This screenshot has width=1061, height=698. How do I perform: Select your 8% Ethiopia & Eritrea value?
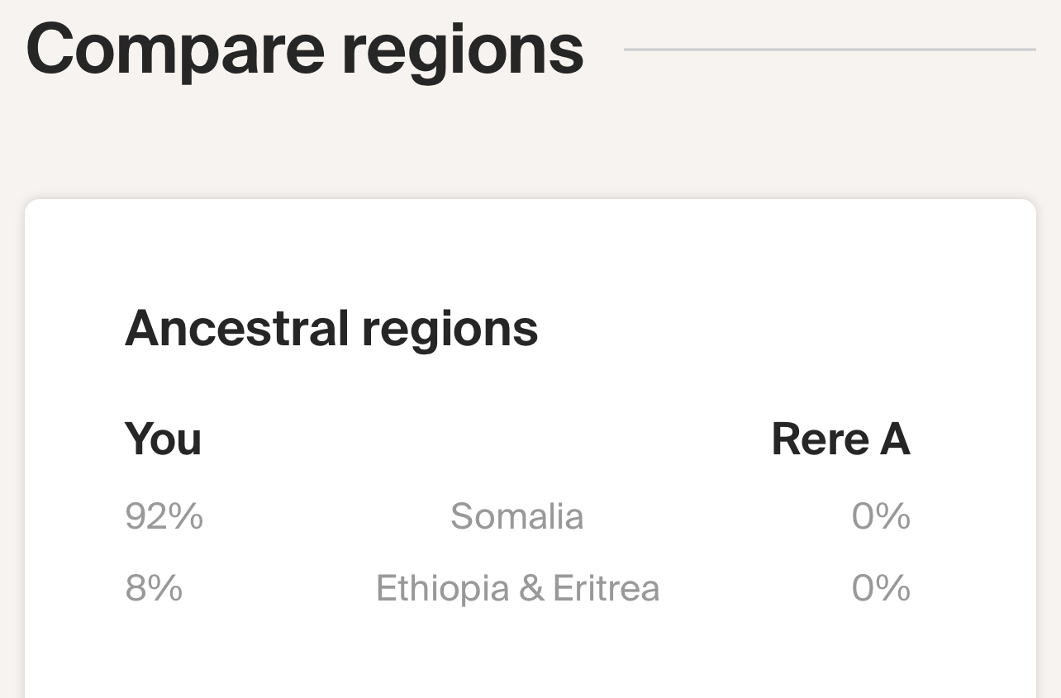coord(154,589)
